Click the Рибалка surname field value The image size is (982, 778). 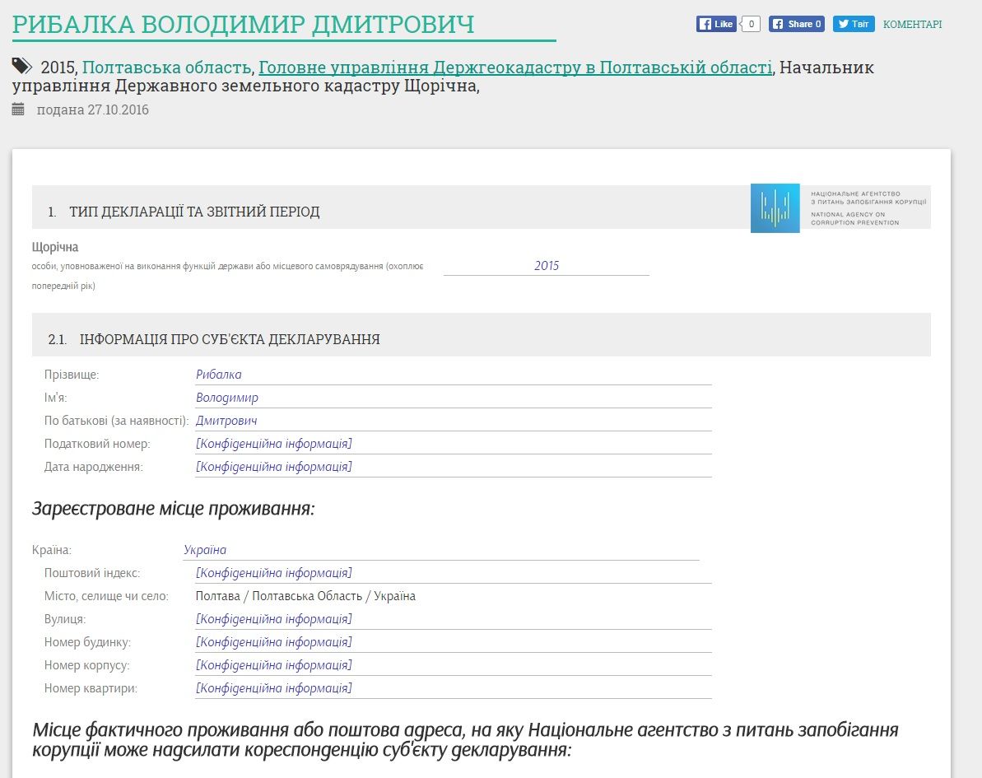pos(219,375)
